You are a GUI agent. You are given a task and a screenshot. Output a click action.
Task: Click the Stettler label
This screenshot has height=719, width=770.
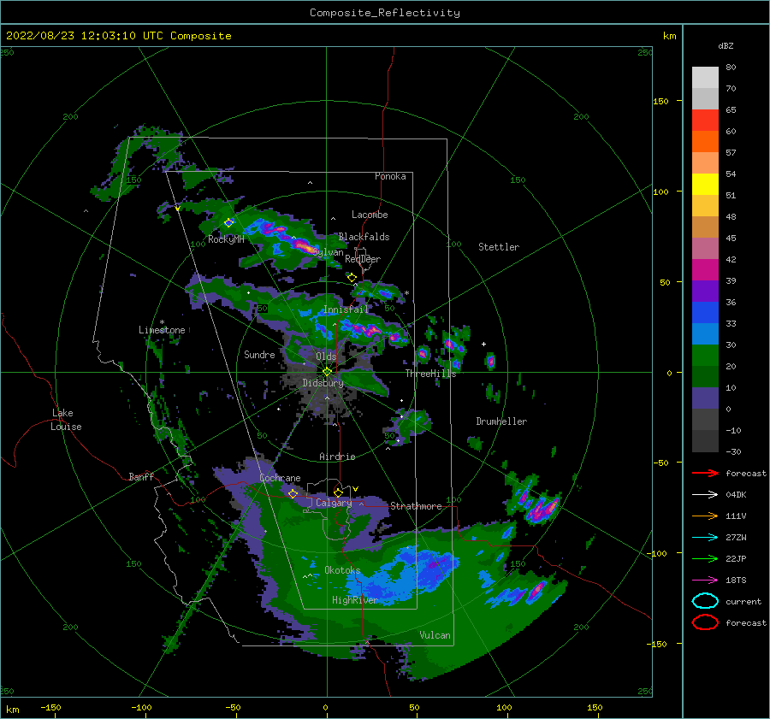[499, 247]
